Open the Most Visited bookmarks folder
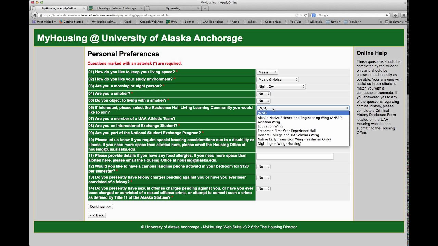438x246 pixels. pyautogui.click(x=45, y=22)
